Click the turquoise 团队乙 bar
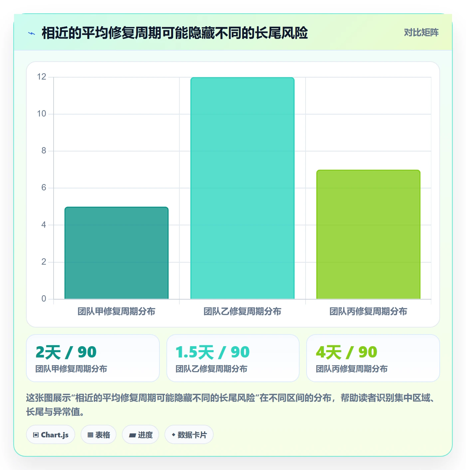The image size is (466, 470). click(x=242, y=188)
